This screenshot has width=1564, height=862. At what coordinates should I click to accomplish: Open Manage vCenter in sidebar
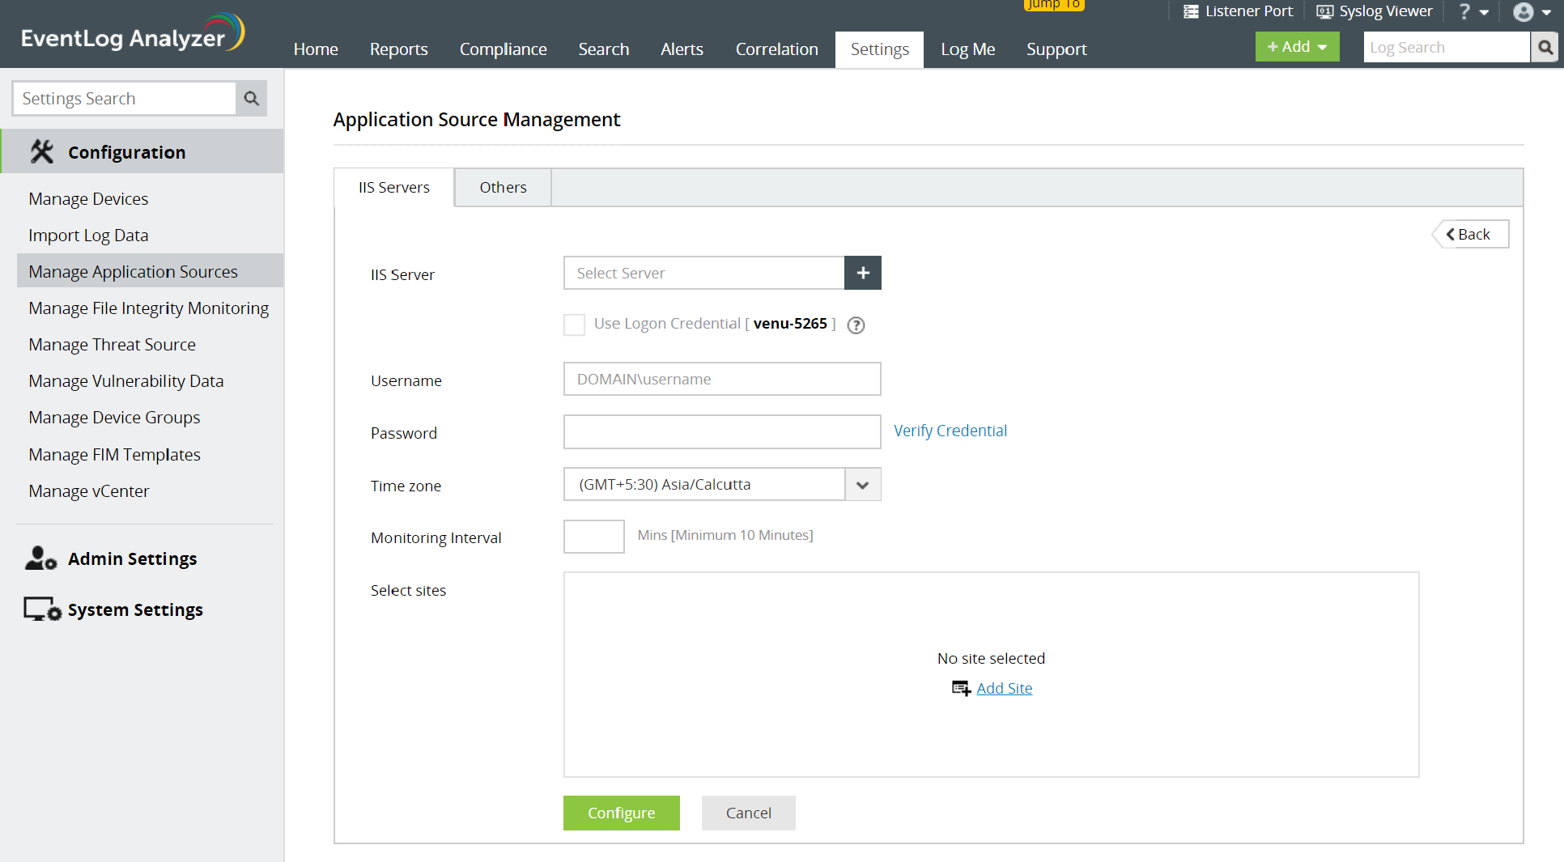[89, 491]
